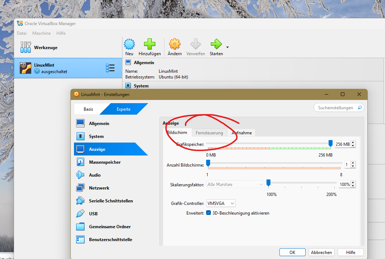Click the search magnifier icon in Sucheinstellungen
The width and height of the screenshot is (385, 259).
click(360, 107)
